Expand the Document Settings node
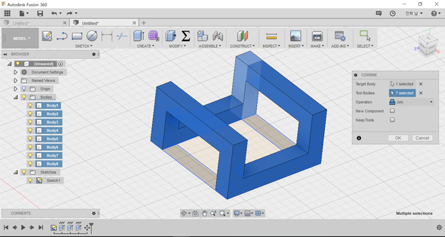Image resolution: width=445 pixels, height=237 pixels. pos(16,72)
